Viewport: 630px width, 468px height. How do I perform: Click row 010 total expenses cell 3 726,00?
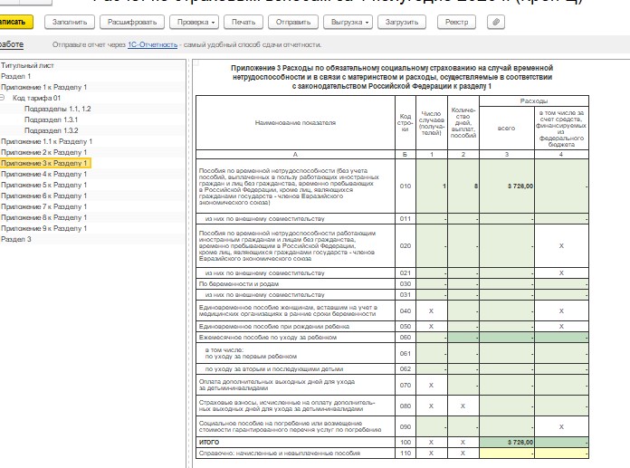tap(507, 186)
